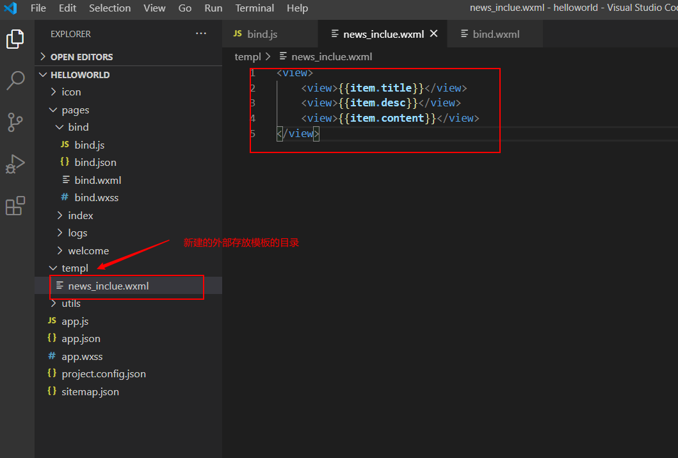The image size is (678, 458).
Task: Collapse the templ folder
Action: pos(53,268)
